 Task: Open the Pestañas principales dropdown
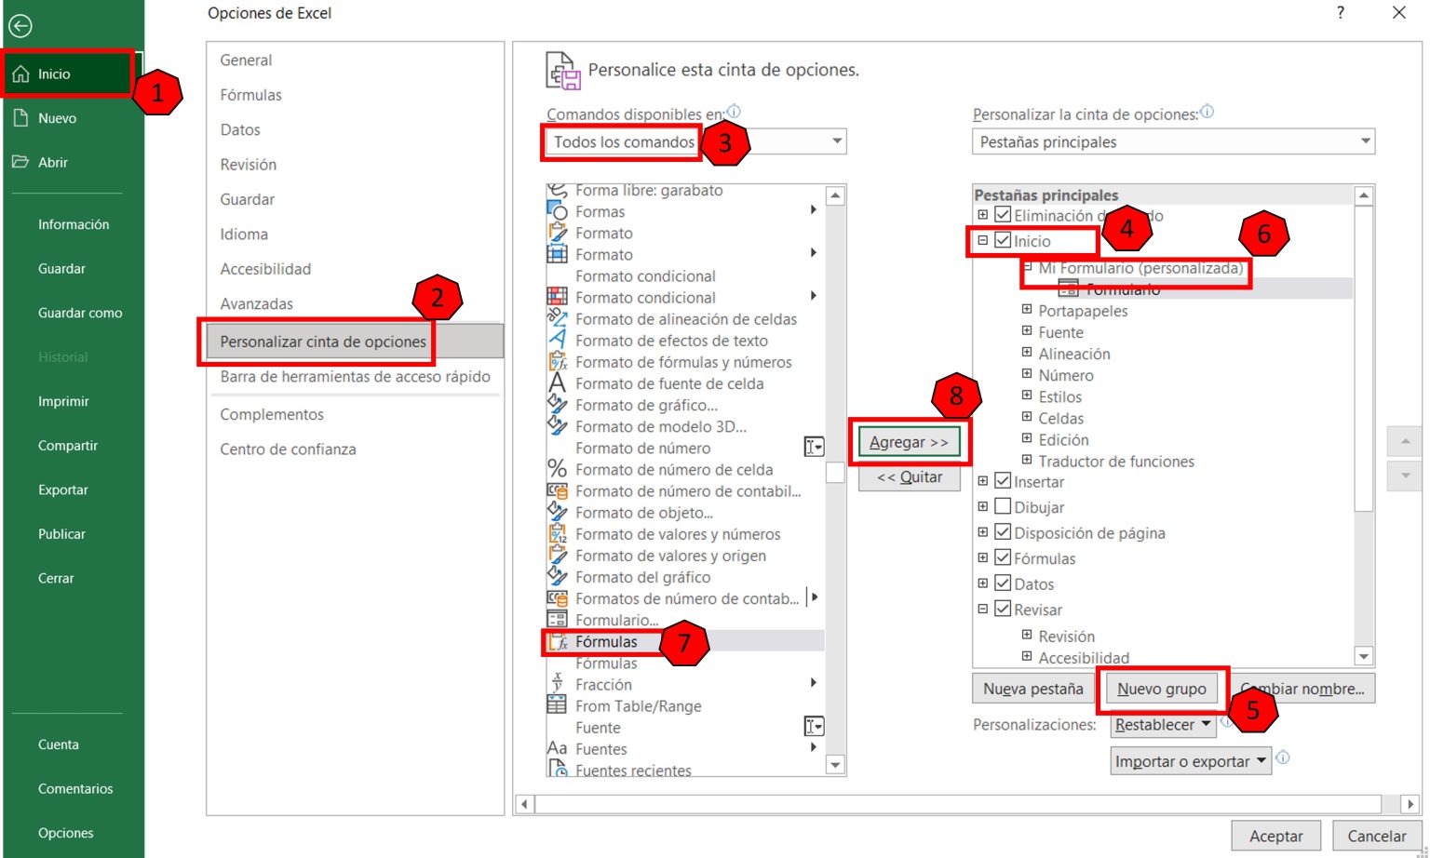point(1365,141)
